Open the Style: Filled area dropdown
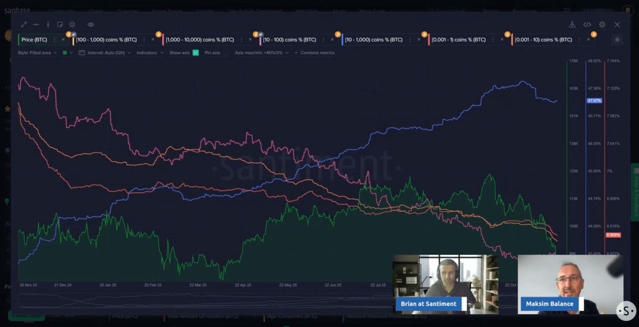 click(x=37, y=53)
